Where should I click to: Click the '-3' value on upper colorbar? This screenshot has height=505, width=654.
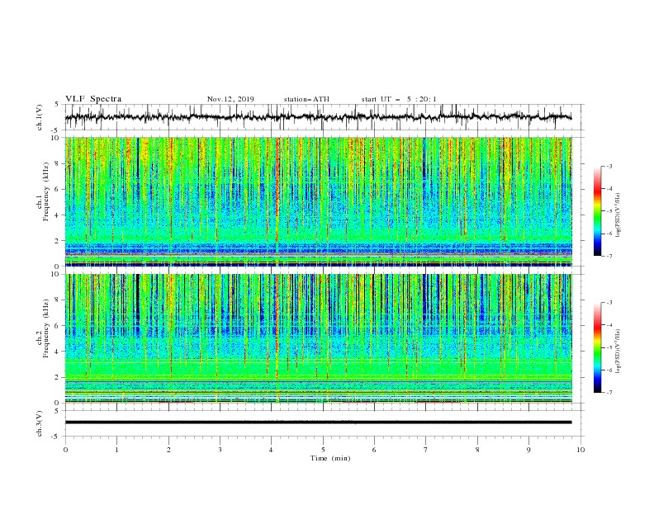click(x=609, y=166)
